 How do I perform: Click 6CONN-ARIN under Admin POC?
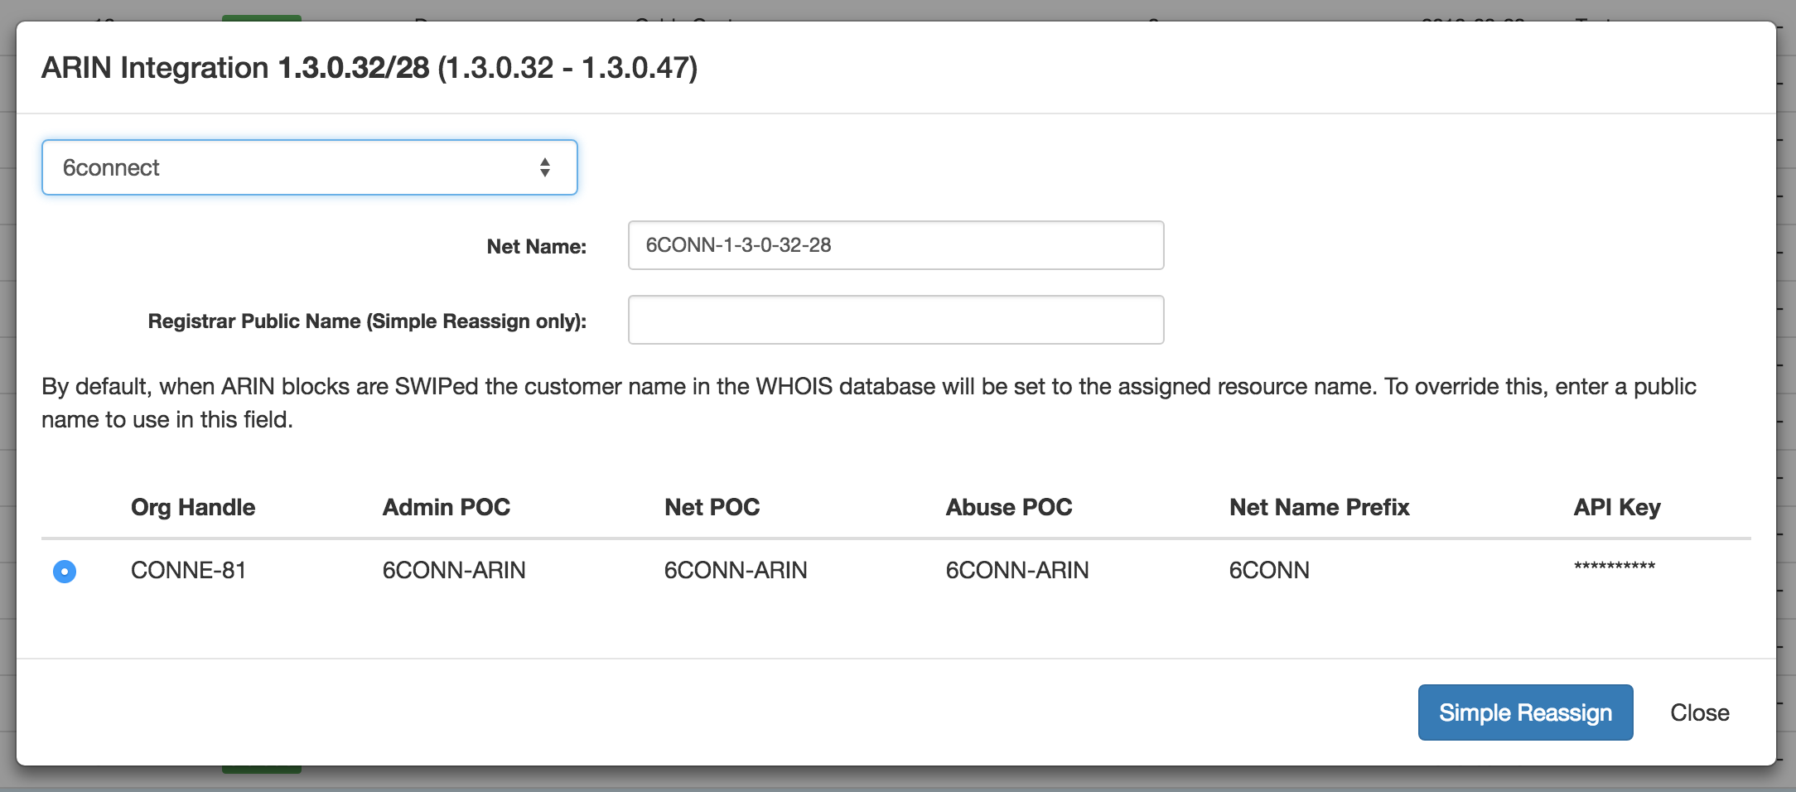(454, 570)
